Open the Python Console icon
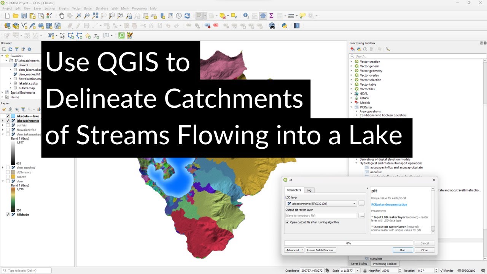Image resolution: width=487 pixels, height=274 pixels. tap(284, 26)
